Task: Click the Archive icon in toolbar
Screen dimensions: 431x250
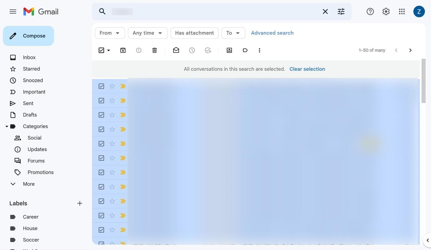Action: (123, 50)
